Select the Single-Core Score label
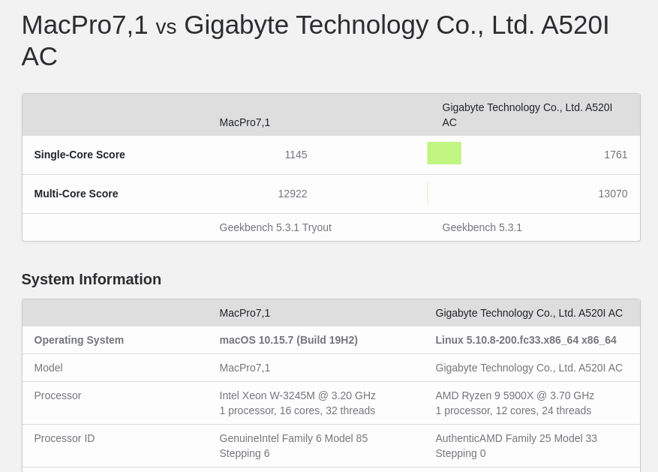The image size is (658, 472). point(80,155)
